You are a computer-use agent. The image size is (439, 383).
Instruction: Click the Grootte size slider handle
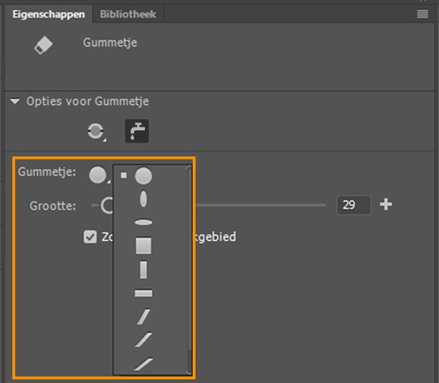107,206
